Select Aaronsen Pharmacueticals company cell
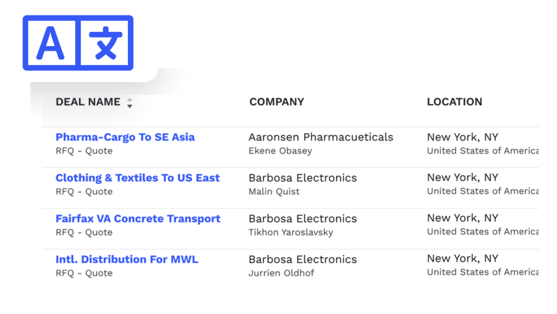Image resolution: width=557 pixels, height=314 pixels. (x=321, y=137)
